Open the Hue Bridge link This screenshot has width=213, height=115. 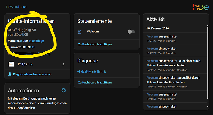[36, 41]
